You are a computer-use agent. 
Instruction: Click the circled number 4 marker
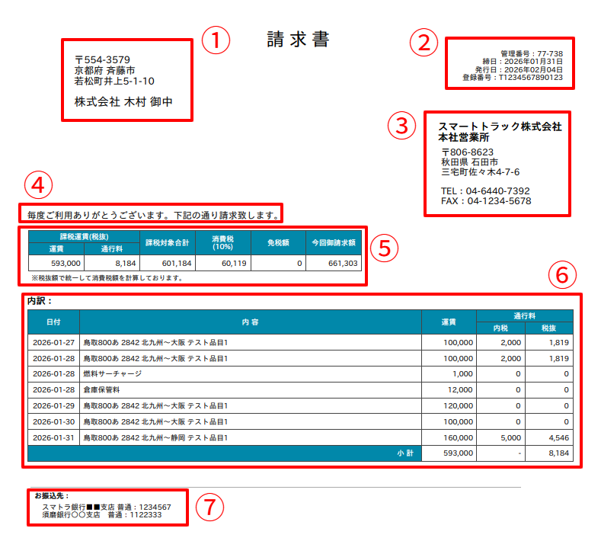point(38,185)
